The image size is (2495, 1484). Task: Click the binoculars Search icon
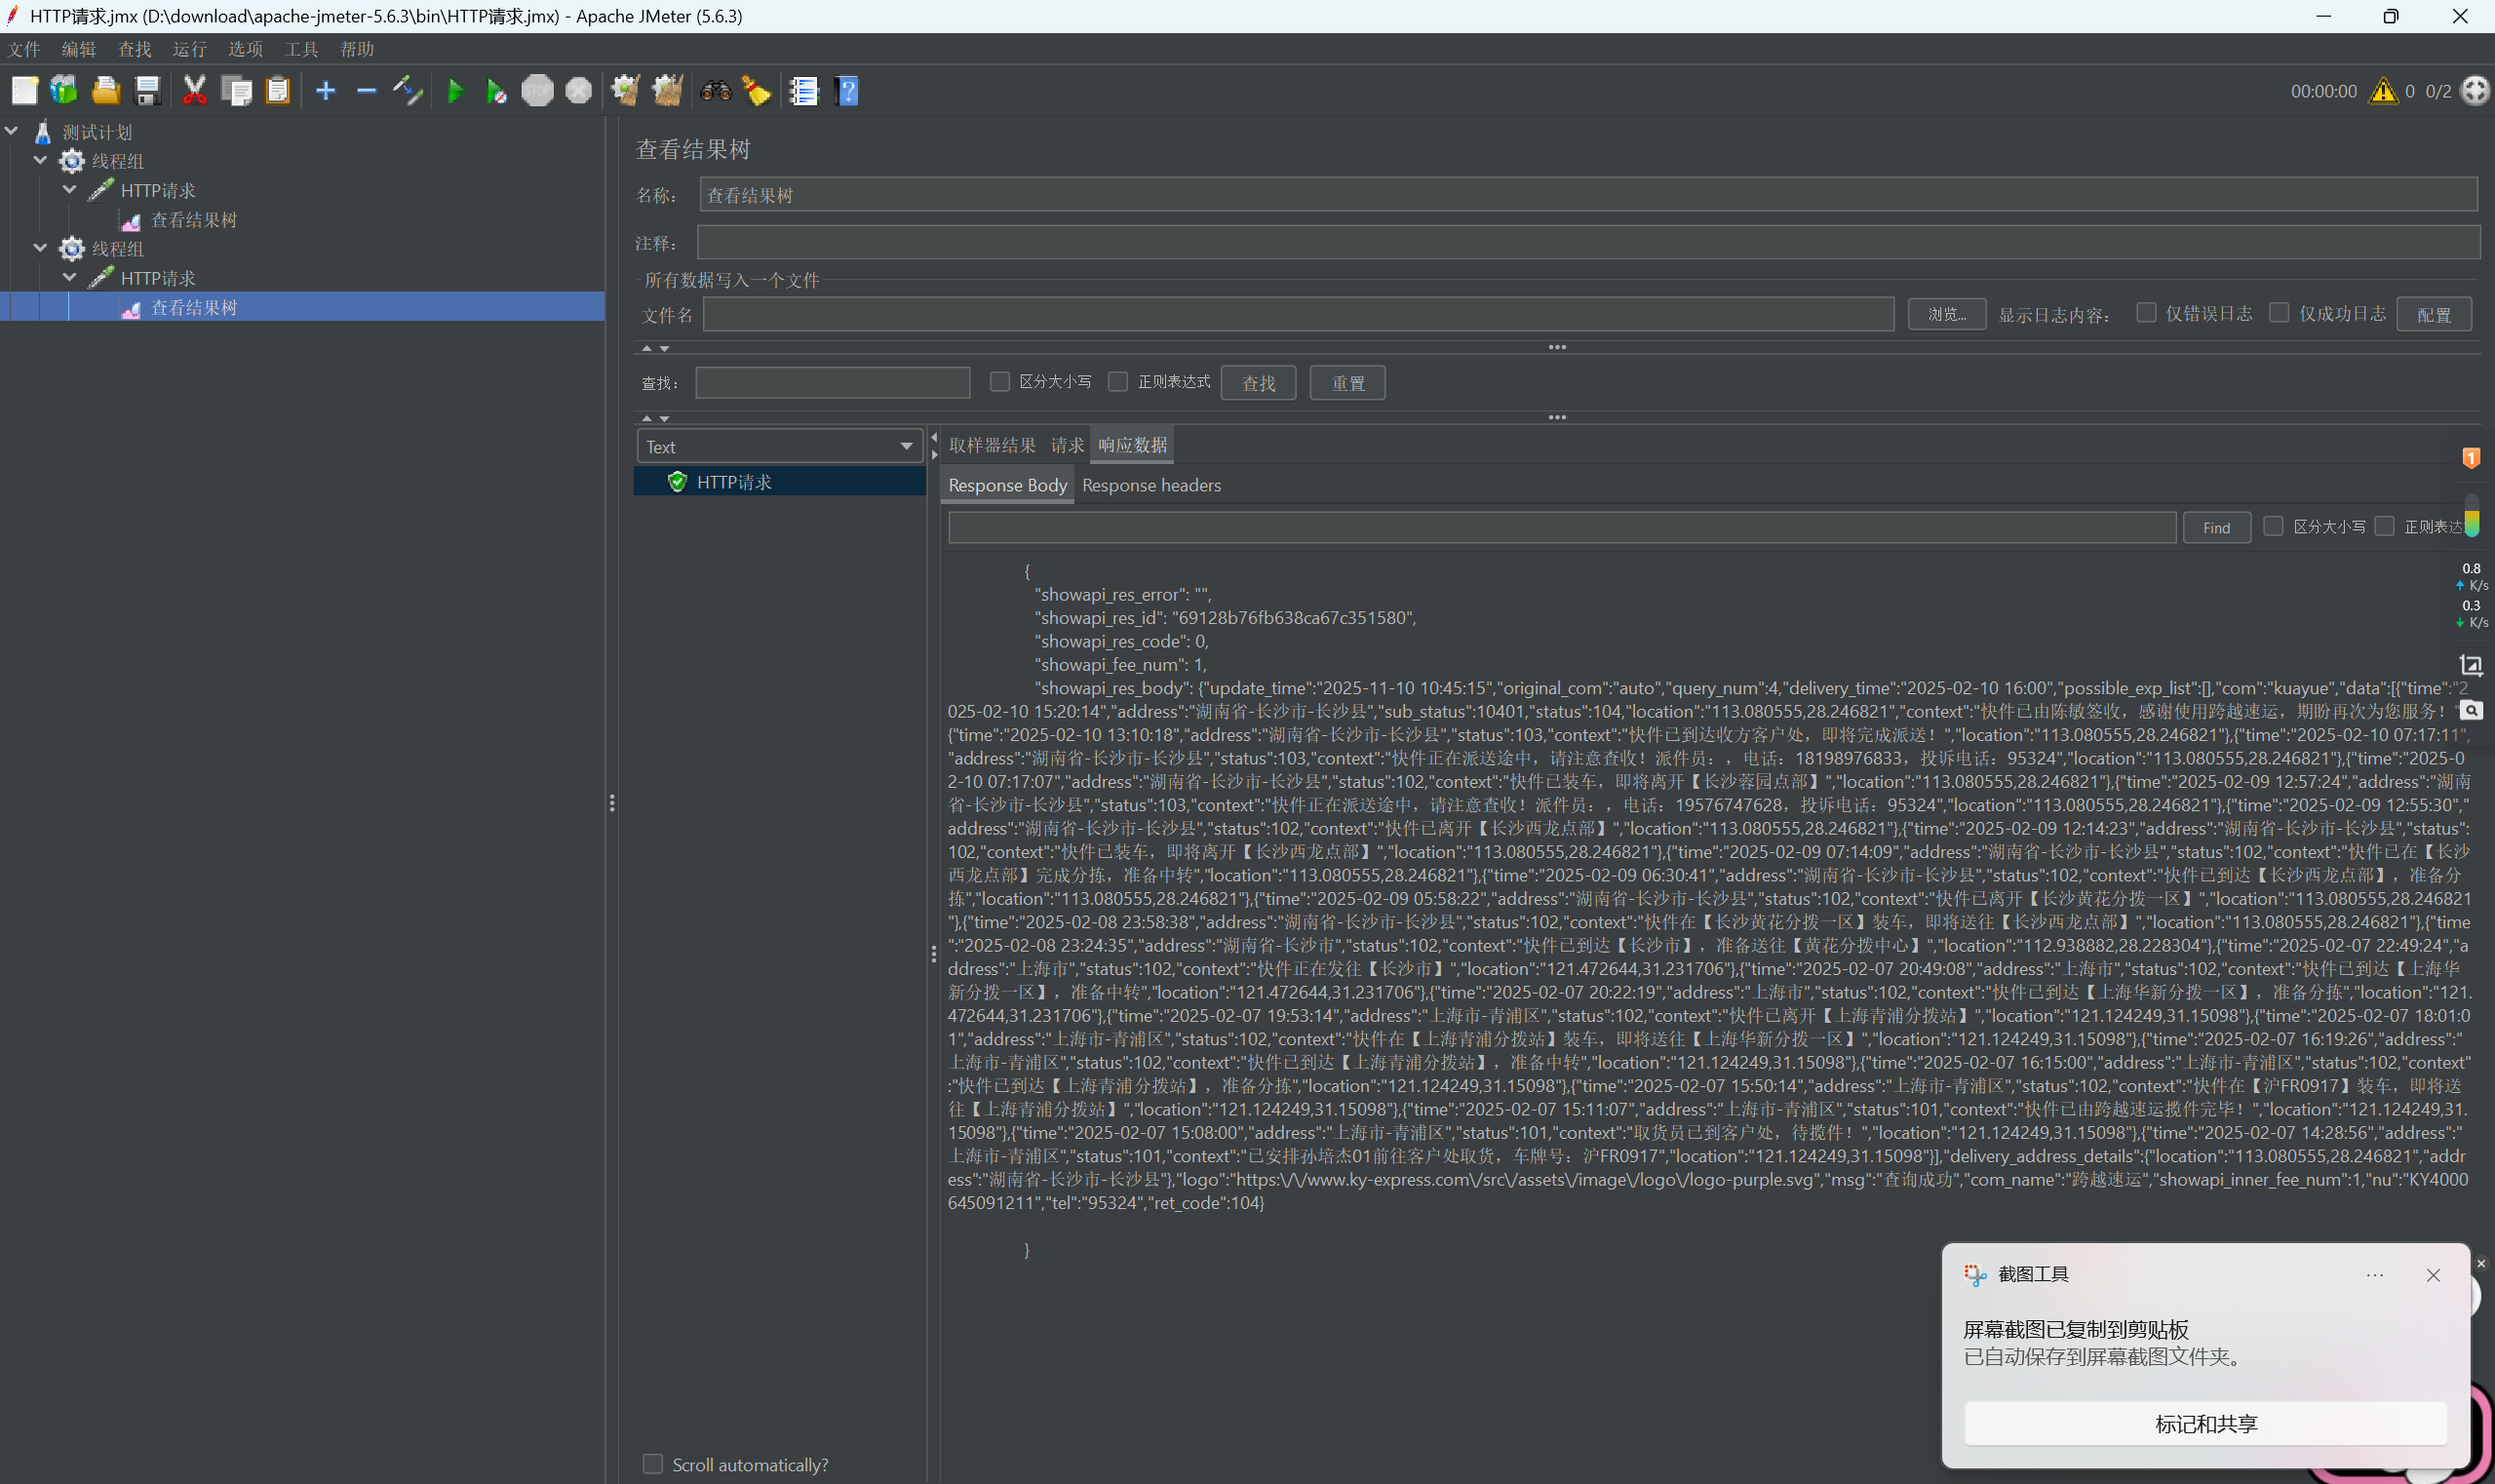[716, 92]
